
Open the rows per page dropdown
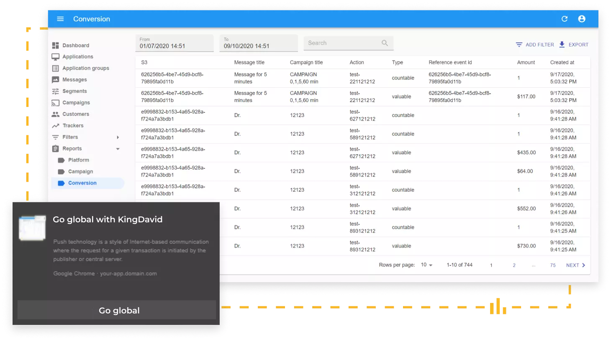click(x=426, y=265)
